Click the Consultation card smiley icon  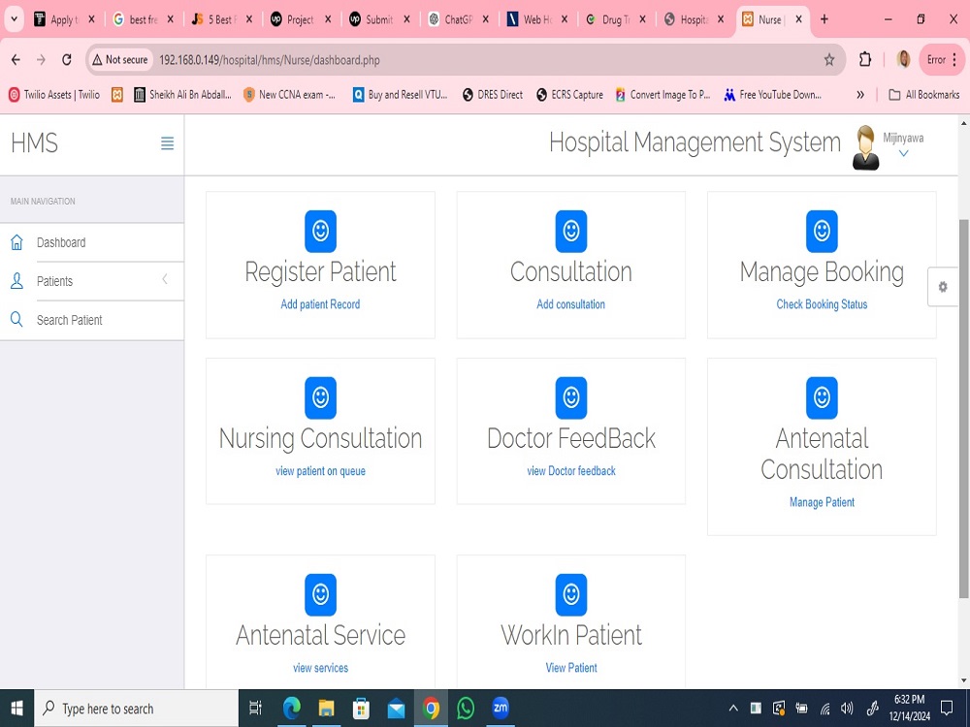tap(571, 232)
